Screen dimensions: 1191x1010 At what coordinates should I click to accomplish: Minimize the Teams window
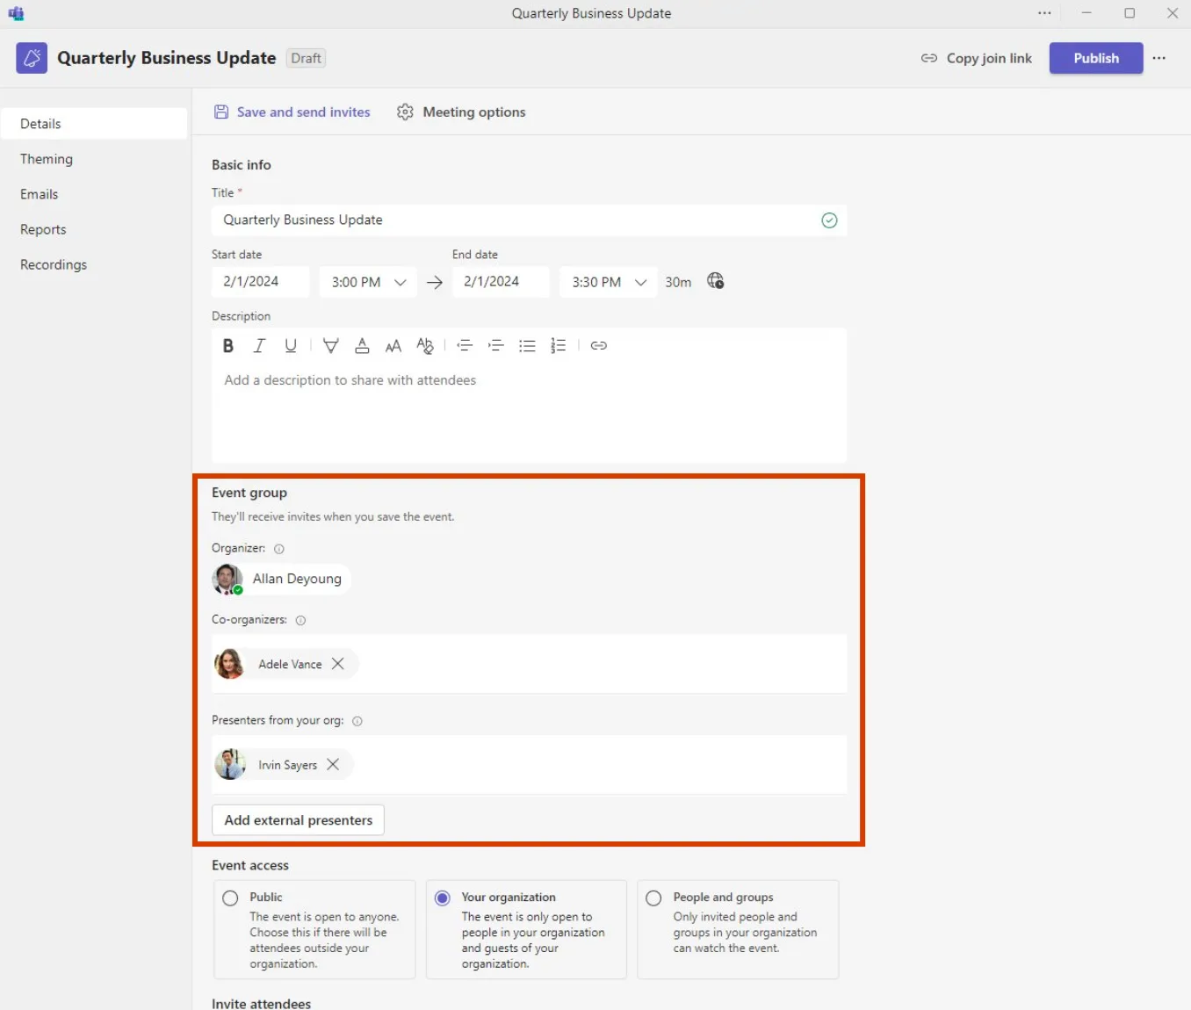point(1086,13)
